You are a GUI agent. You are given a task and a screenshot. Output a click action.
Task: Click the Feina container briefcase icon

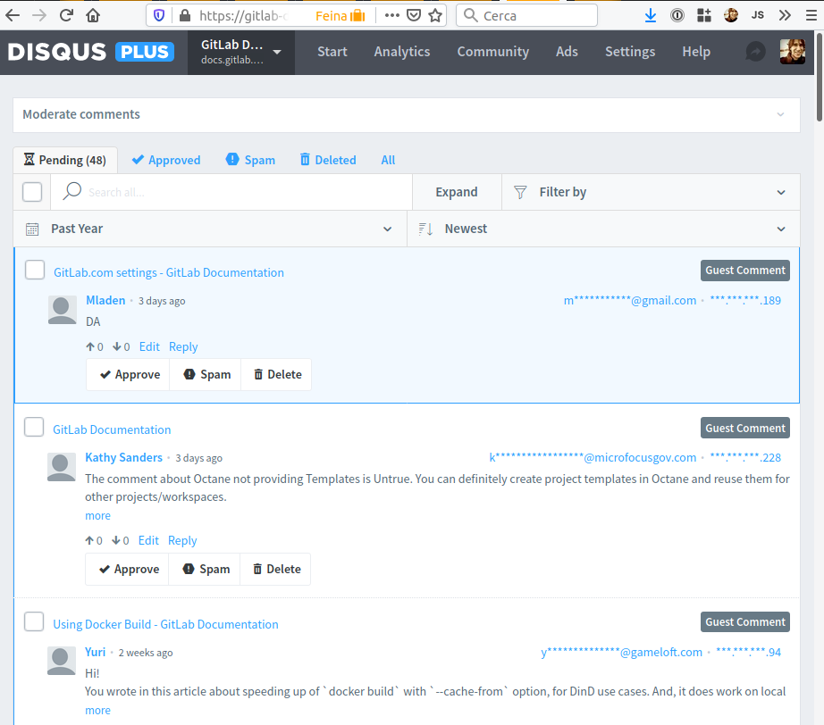(357, 16)
